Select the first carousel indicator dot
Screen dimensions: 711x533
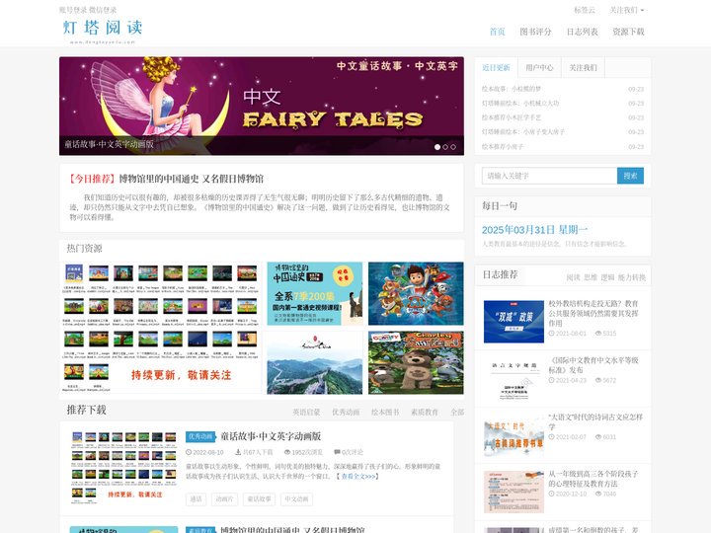(437, 147)
